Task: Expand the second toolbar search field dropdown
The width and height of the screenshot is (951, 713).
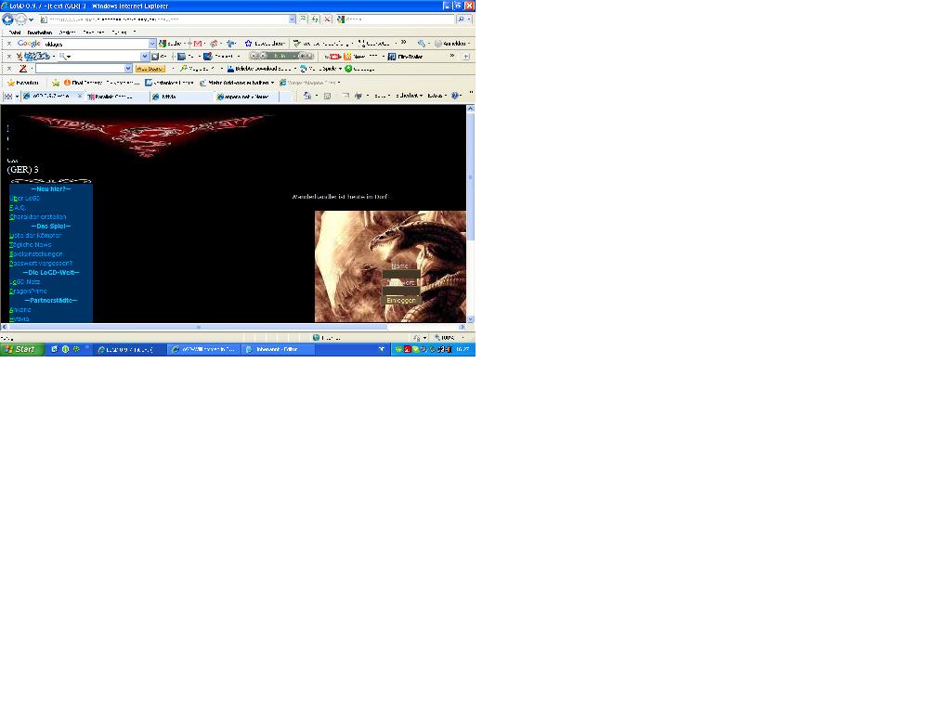Action: (x=144, y=57)
